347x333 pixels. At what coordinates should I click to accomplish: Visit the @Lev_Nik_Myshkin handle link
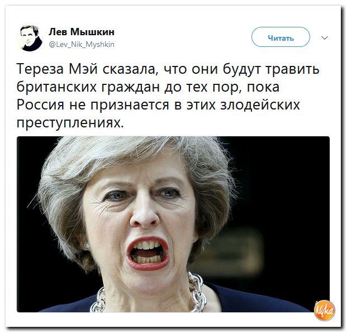82,45
